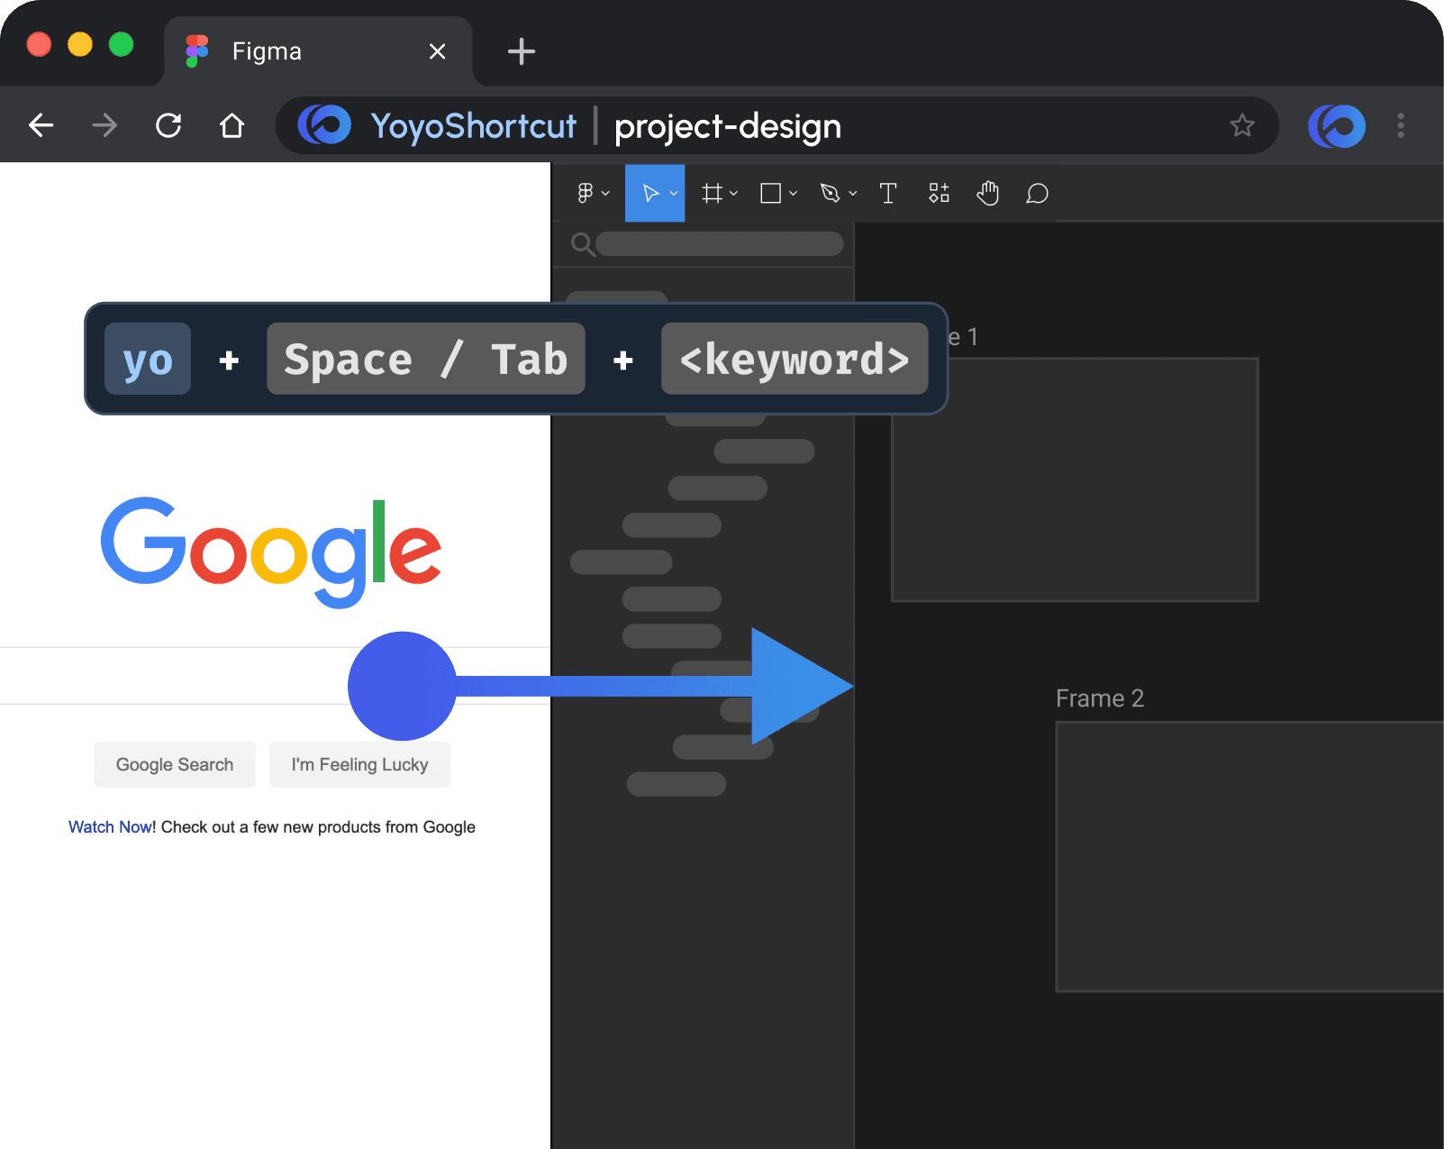Select the Hand tool in Figma
This screenshot has width=1444, height=1149.
point(988,193)
